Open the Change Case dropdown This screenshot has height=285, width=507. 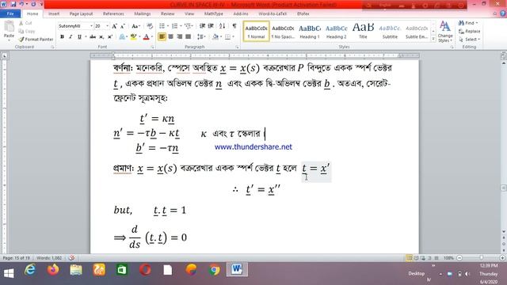coord(135,26)
